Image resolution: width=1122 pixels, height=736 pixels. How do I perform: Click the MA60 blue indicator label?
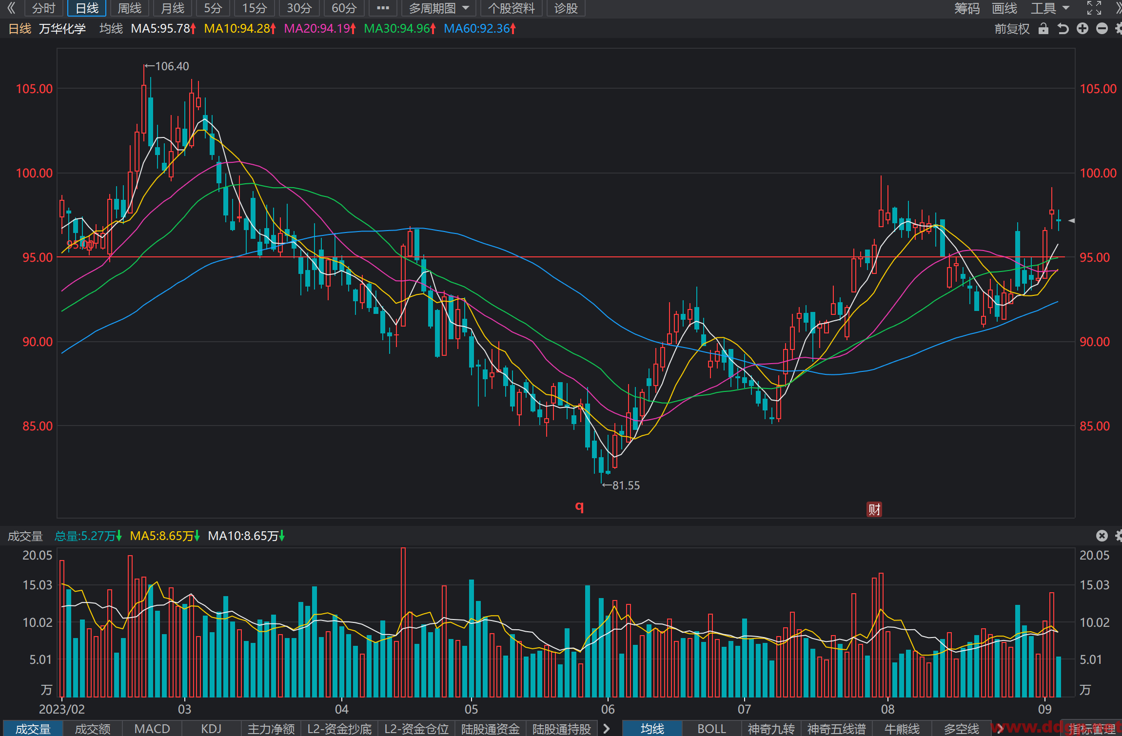(480, 29)
